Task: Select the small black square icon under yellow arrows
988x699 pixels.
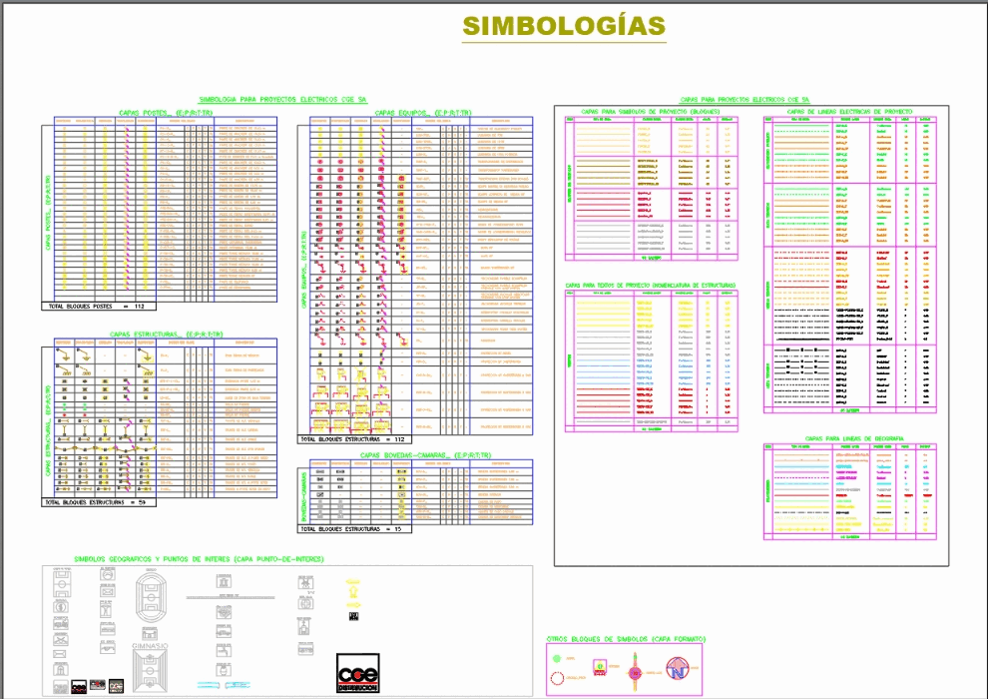Action: [x=353, y=616]
